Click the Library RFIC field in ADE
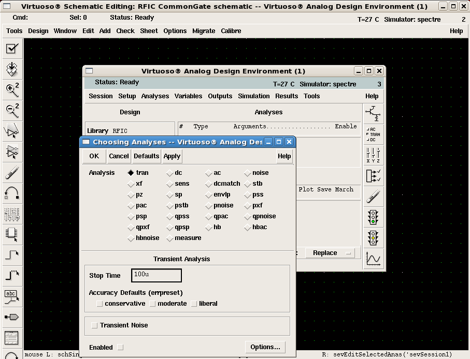 click(130, 131)
